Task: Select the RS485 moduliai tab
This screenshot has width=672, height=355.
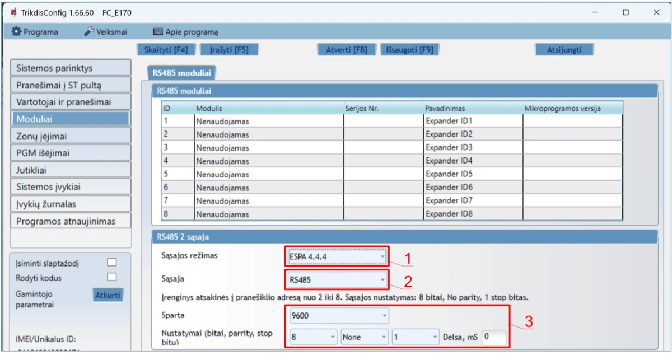Action: coord(181,73)
